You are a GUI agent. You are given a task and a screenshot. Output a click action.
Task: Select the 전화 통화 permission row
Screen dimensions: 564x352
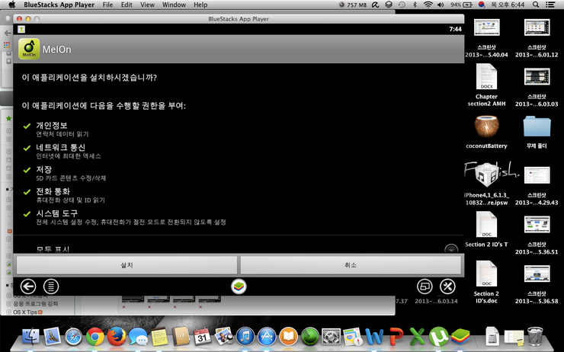click(238, 195)
